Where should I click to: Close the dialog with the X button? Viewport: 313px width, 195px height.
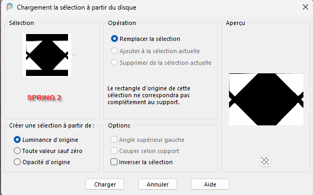(x=306, y=7)
